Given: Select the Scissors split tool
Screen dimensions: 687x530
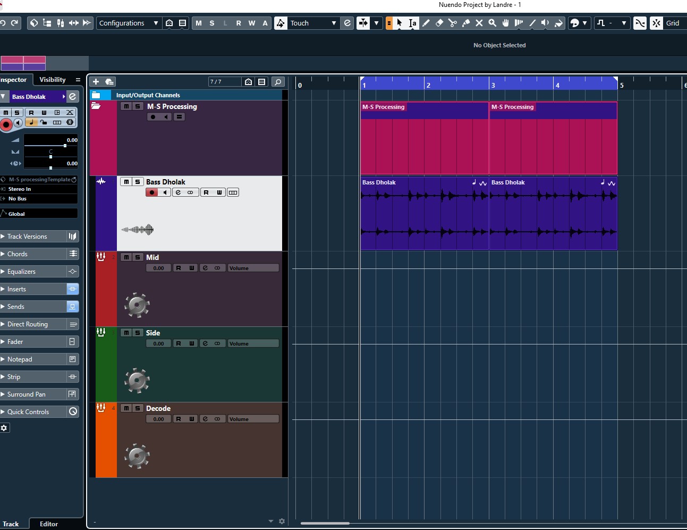Looking at the screenshot, I should pyautogui.click(x=453, y=23).
